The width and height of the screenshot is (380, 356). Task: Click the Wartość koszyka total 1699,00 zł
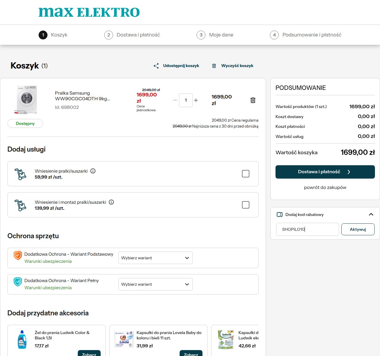point(358,152)
